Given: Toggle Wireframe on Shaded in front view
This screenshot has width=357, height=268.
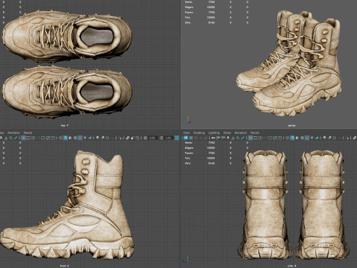Looking at the screenshot, I should pyautogui.click(x=75, y=138).
